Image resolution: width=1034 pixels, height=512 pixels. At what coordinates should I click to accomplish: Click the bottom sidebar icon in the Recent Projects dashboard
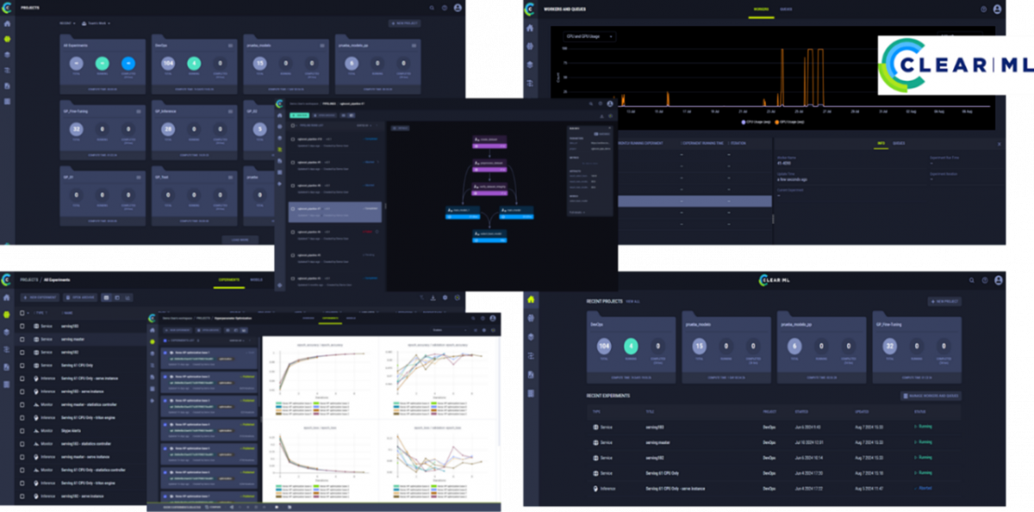coord(531,393)
